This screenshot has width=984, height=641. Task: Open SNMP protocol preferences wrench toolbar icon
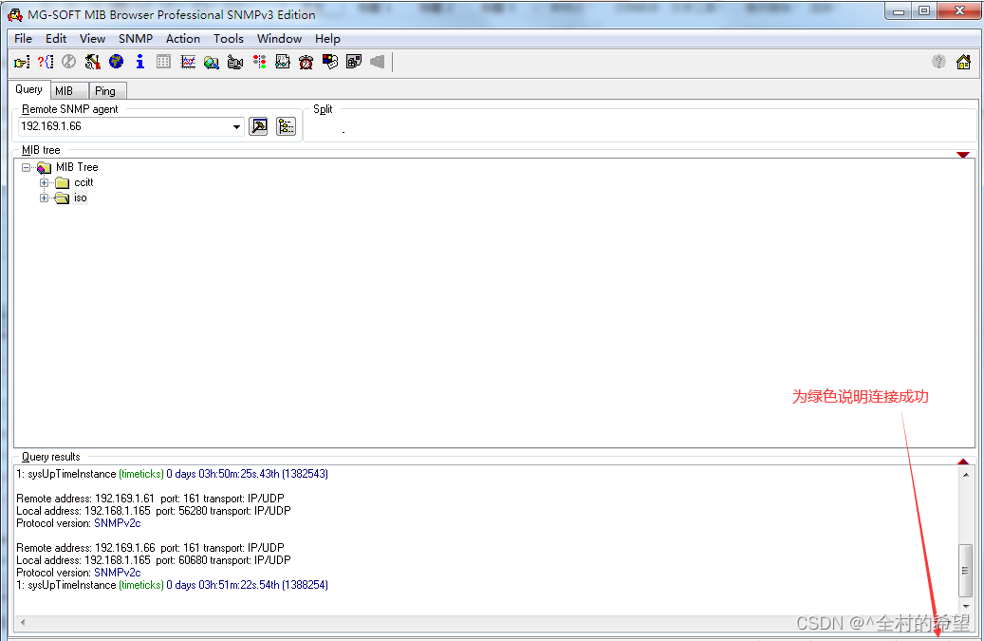[92, 62]
